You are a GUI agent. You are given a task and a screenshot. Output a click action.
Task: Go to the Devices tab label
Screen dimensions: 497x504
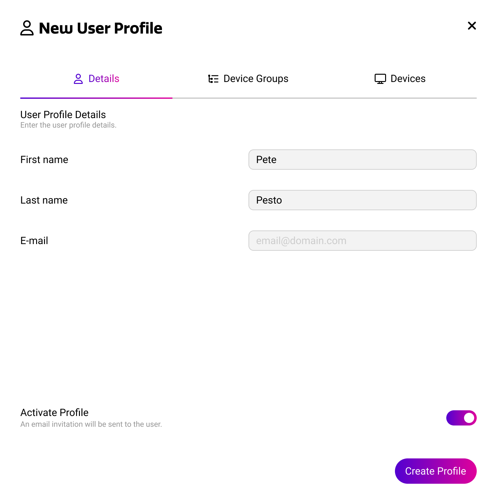pyautogui.click(x=408, y=79)
